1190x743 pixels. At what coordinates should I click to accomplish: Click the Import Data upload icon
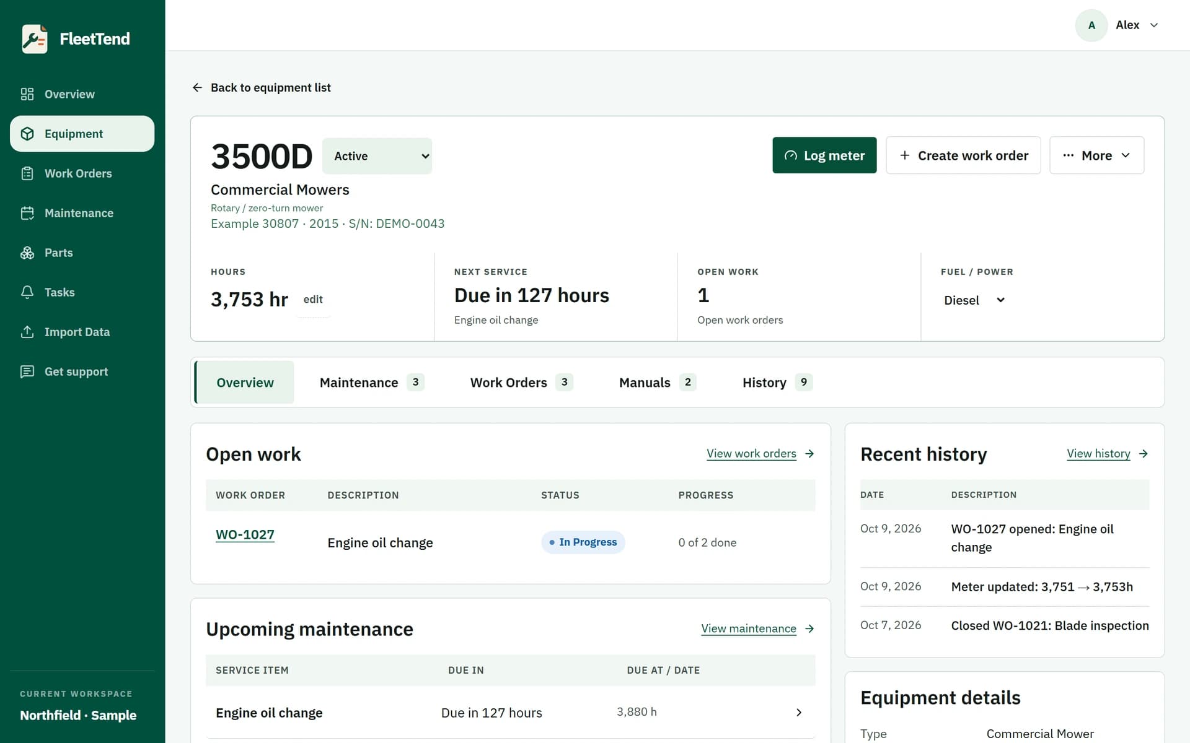pyautogui.click(x=27, y=332)
